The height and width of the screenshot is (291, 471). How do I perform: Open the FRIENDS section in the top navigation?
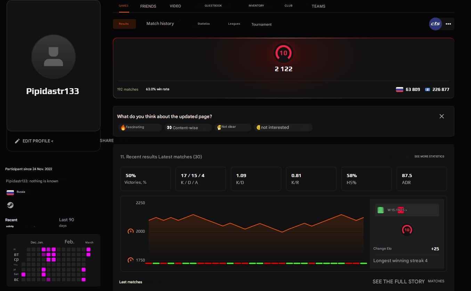coord(148,6)
